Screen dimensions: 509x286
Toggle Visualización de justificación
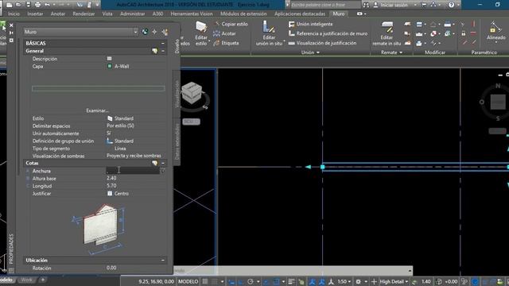click(322, 43)
